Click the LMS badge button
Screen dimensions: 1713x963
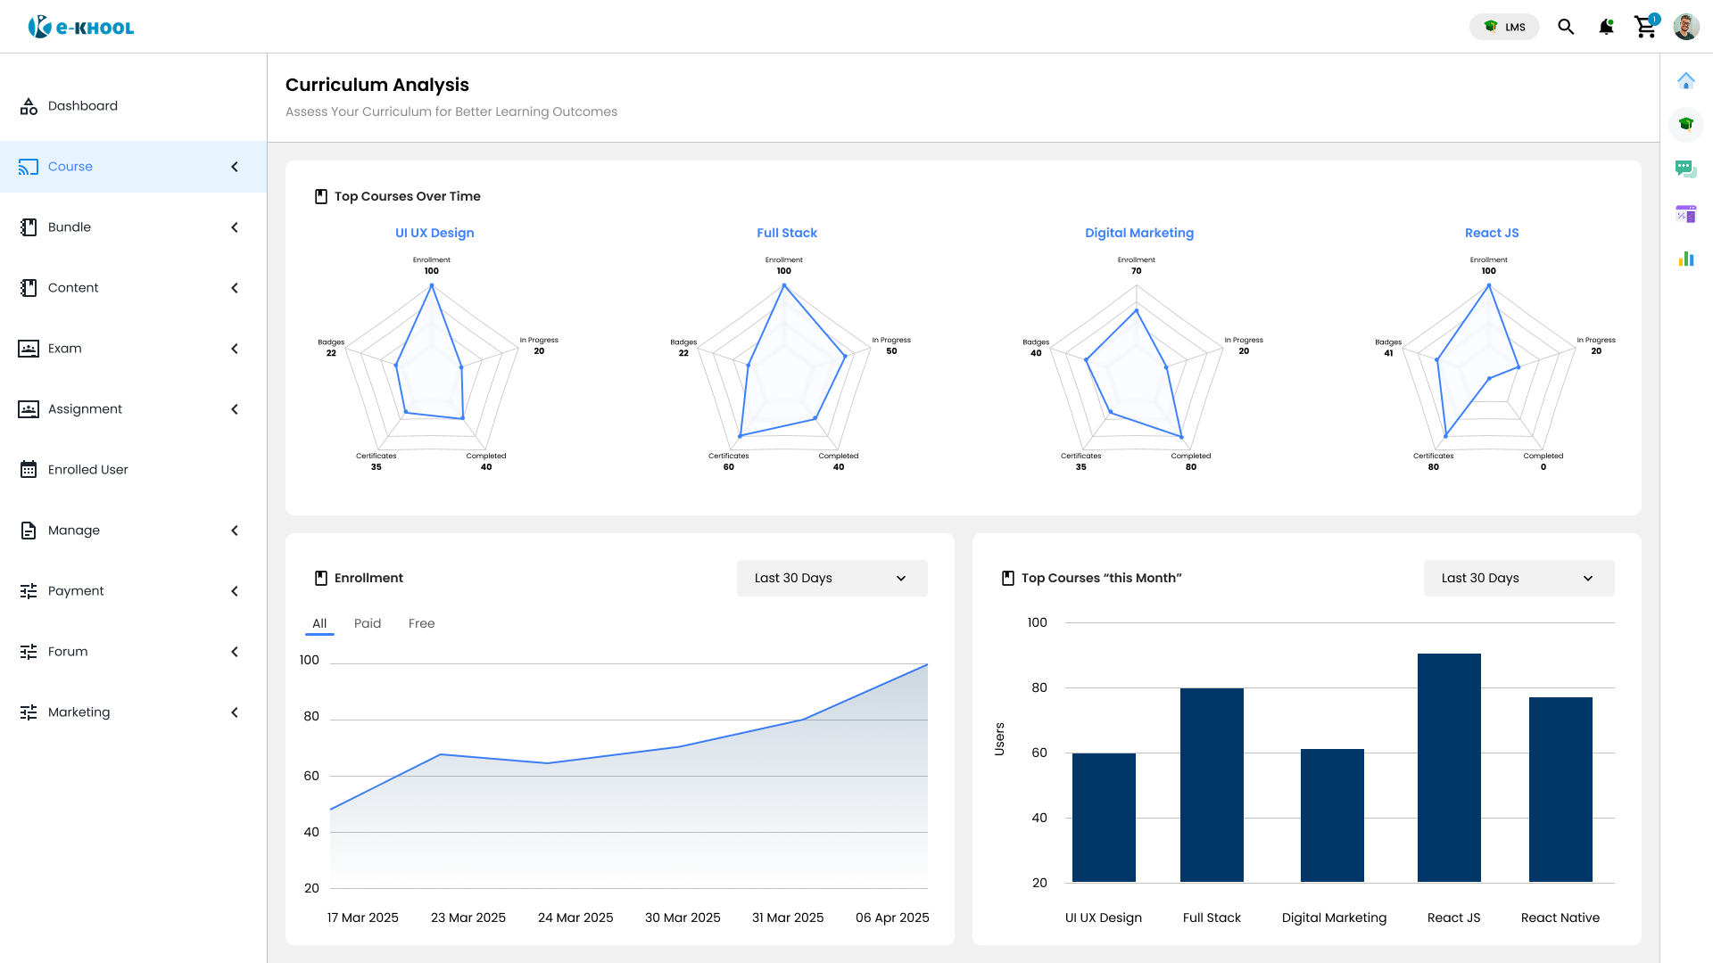pos(1504,27)
